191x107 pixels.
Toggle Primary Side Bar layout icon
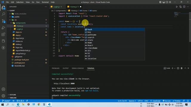pos(161,2)
